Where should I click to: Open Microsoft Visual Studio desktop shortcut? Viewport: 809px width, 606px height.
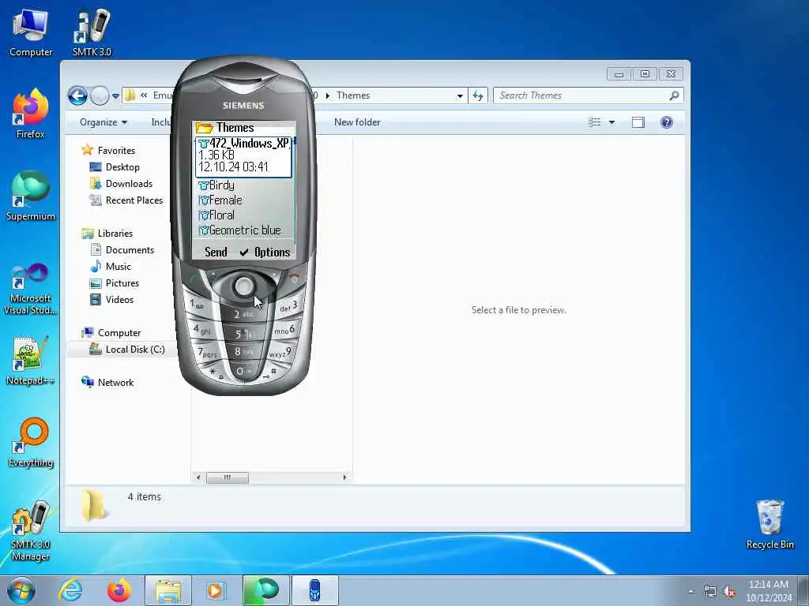31,289
